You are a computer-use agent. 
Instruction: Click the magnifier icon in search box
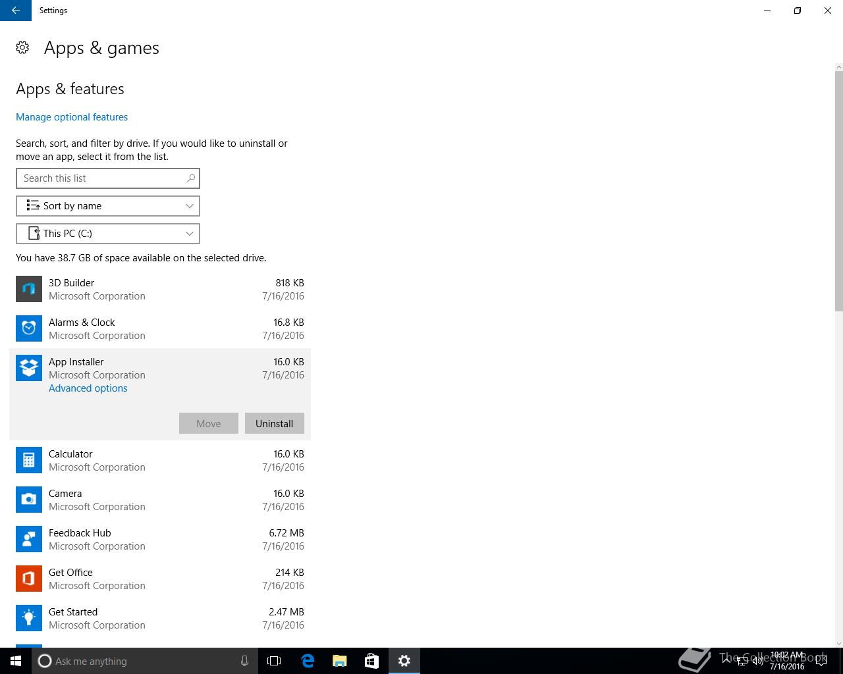coord(191,178)
